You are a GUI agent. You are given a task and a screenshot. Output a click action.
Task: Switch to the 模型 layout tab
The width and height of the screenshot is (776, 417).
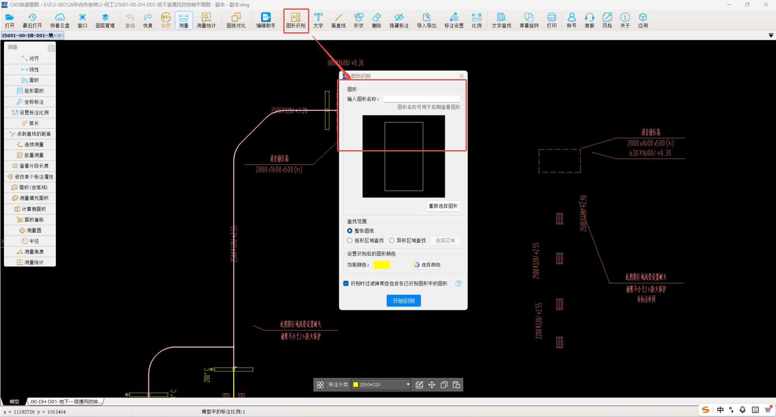(15, 402)
